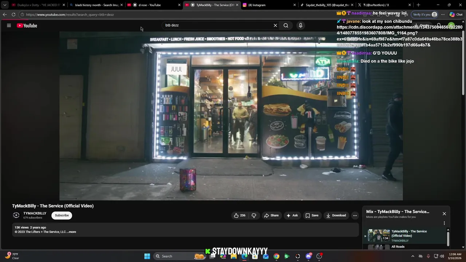Open the Mix playlist options menu
This screenshot has height=262, width=466.
[444, 223]
